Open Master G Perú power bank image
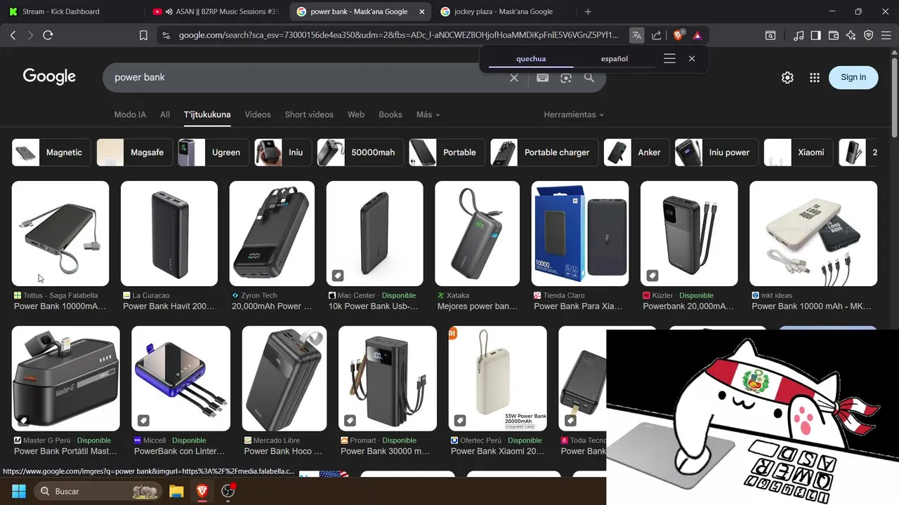This screenshot has height=505, width=899. (66, 378)
